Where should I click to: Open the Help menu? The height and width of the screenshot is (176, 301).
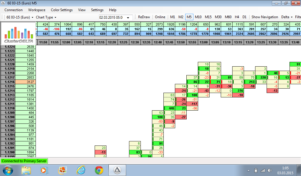(113, 10)
